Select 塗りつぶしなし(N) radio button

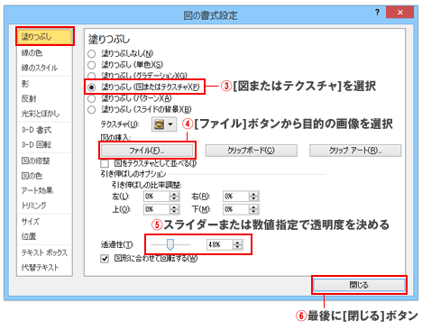[91, 54]
